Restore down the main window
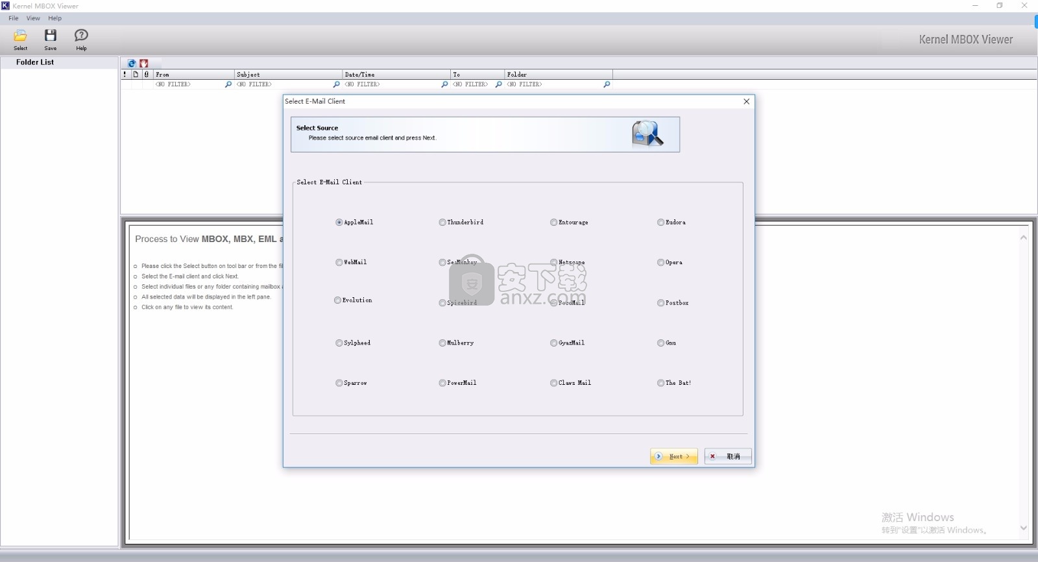The width and height of the screenshot is (1038, 562). [x=1000, y=6]
